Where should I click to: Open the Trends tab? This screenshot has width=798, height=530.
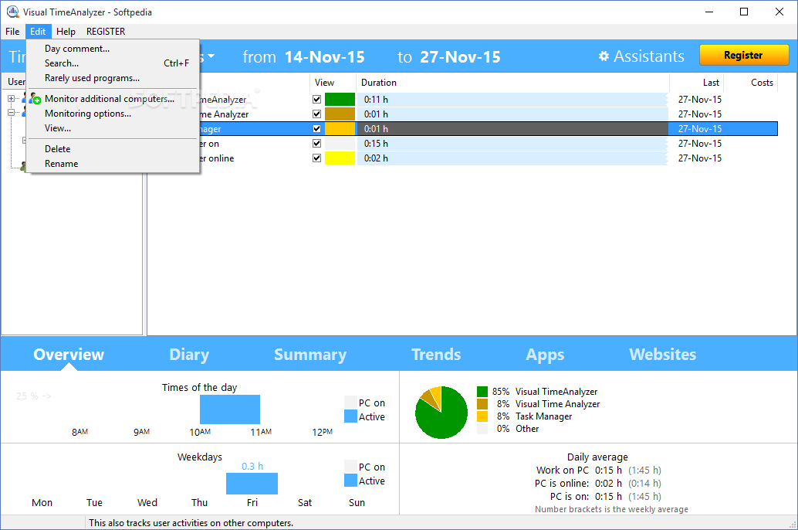click(436, 354)
